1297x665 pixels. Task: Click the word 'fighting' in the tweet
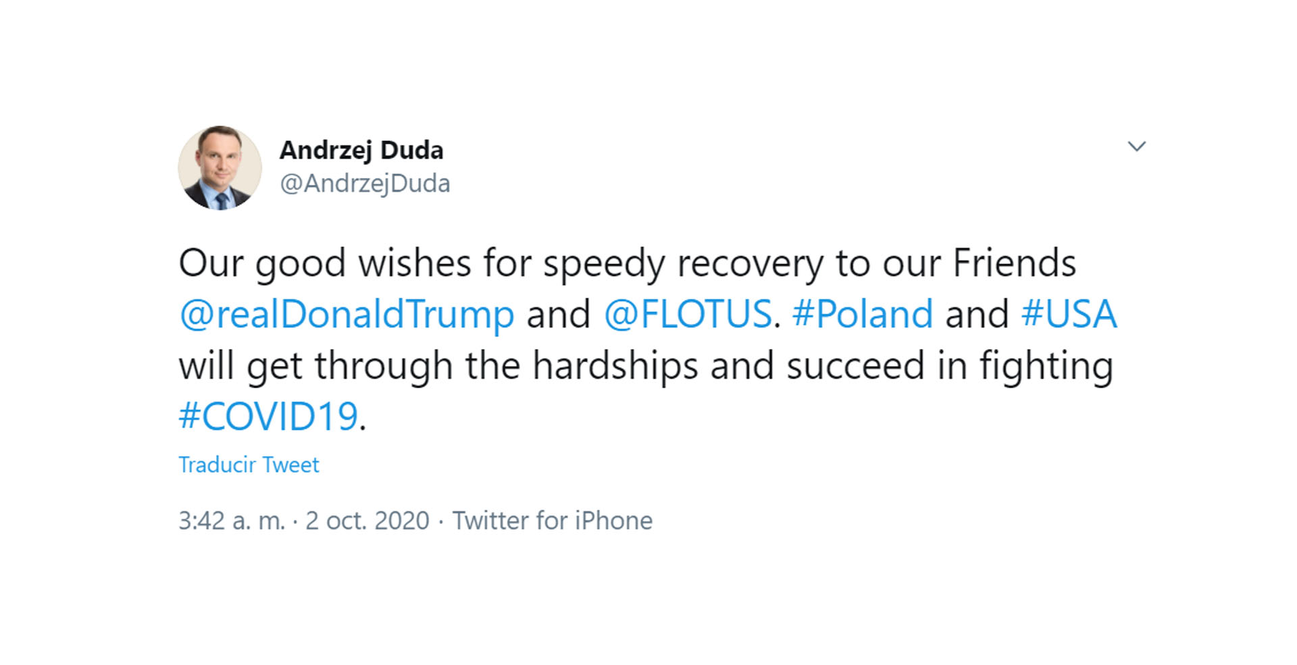[x=1046, y=366]
